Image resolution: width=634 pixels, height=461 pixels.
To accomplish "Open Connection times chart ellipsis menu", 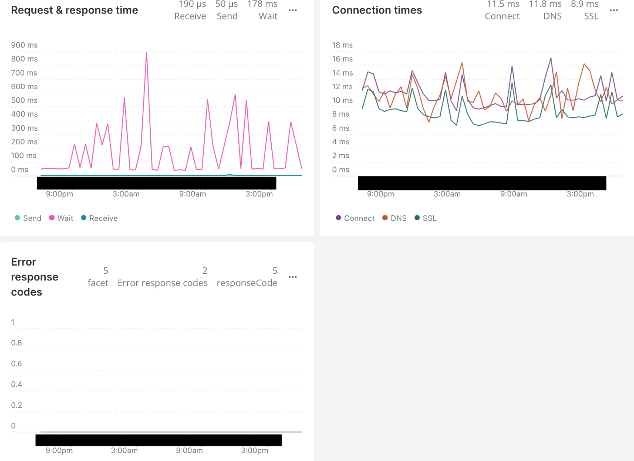I will [x=614, y=10].
